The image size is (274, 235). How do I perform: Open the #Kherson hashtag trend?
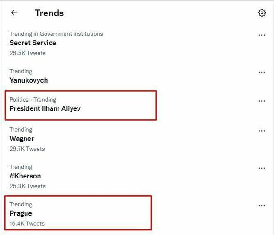pos(25,176)
